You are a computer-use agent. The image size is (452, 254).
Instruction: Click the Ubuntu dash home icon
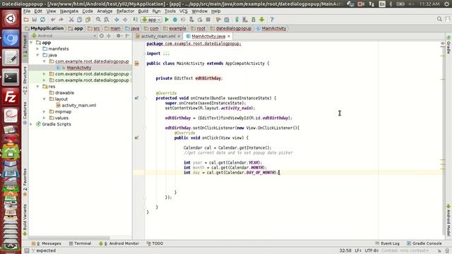coord(11,19)
